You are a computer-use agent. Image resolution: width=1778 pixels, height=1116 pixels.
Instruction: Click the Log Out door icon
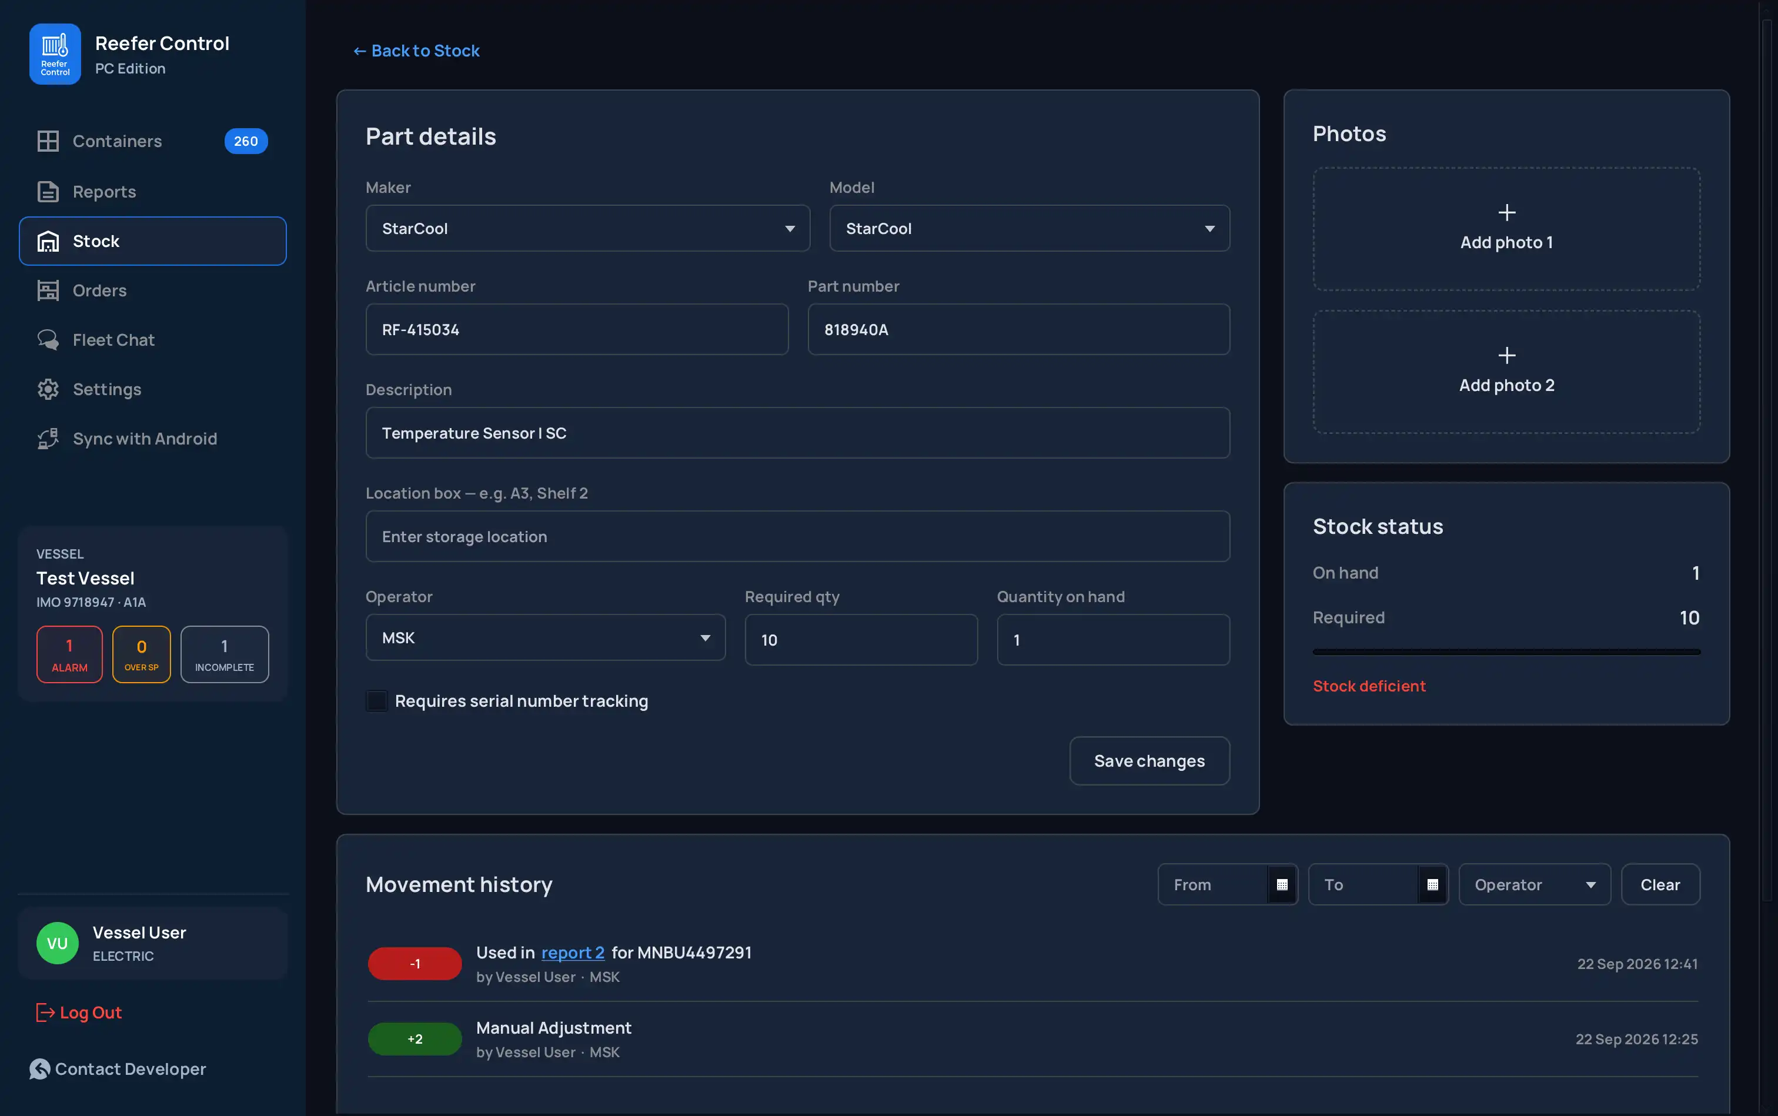pos(45,1013)
